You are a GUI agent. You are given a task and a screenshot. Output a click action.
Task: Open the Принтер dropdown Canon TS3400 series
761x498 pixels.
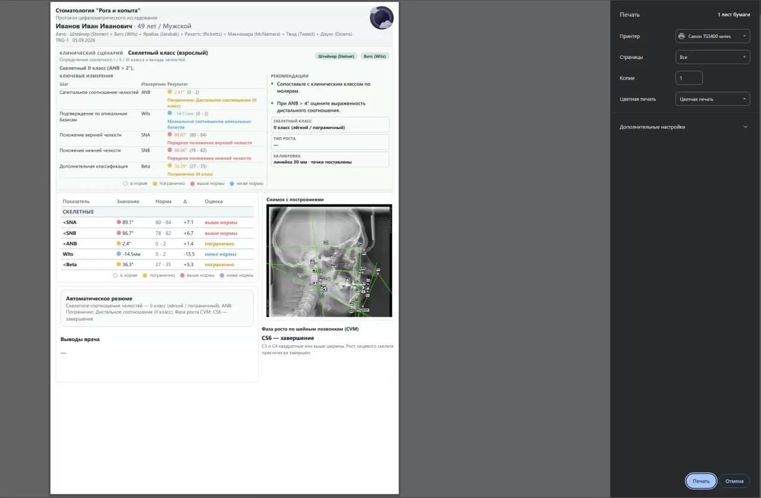coord(712,36)
